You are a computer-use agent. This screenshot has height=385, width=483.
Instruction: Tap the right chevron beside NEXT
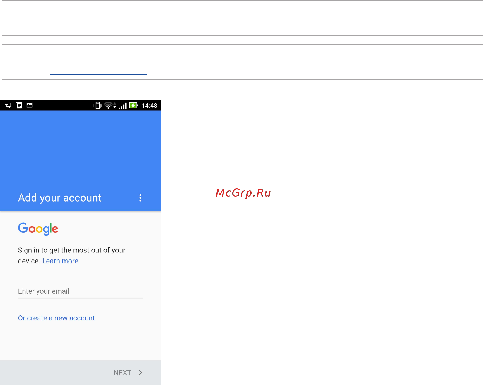141,372
